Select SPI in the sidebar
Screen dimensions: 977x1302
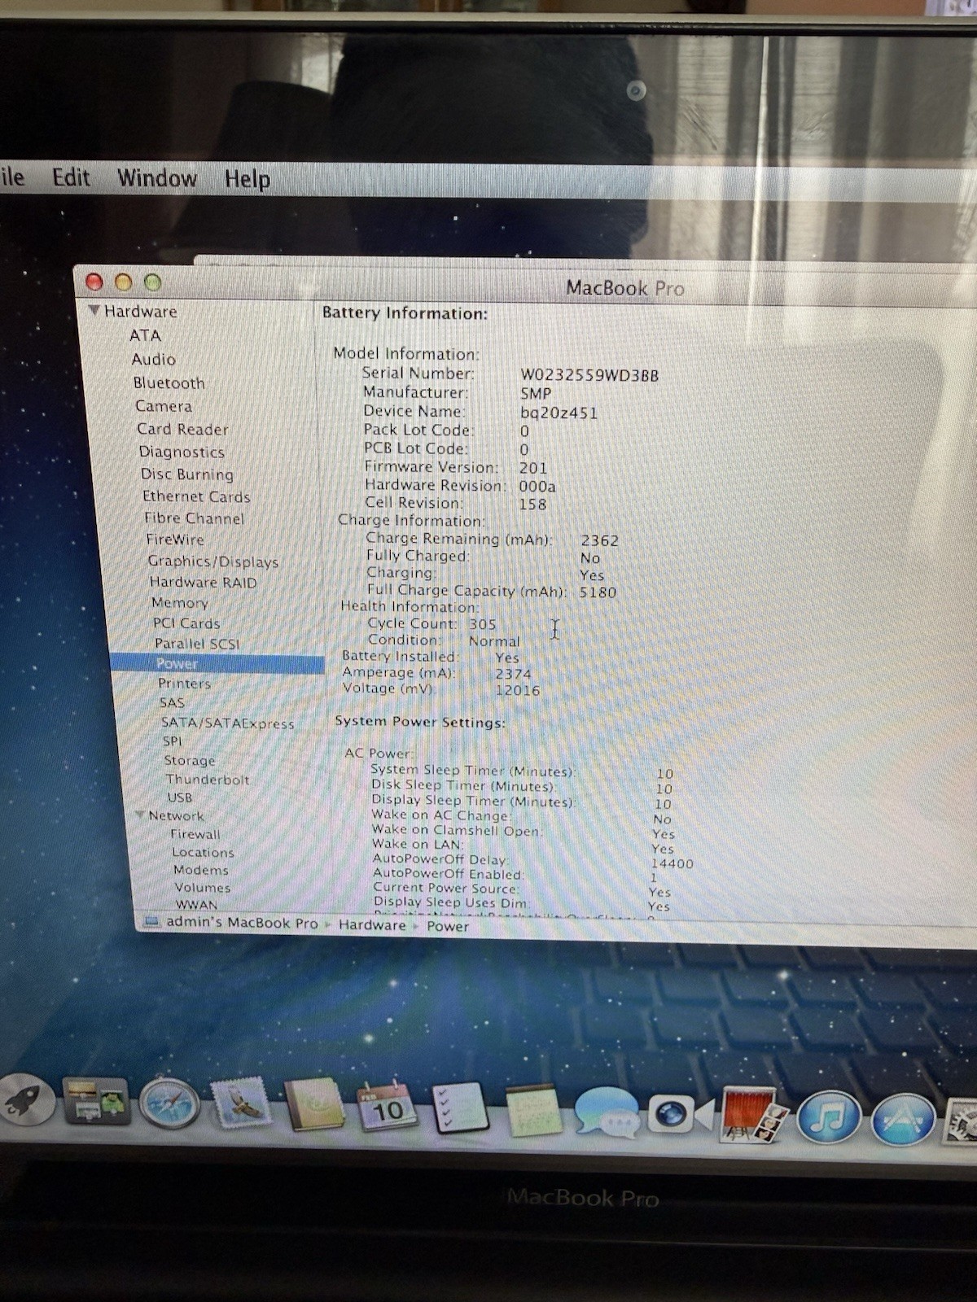click(x=172, y=741)
